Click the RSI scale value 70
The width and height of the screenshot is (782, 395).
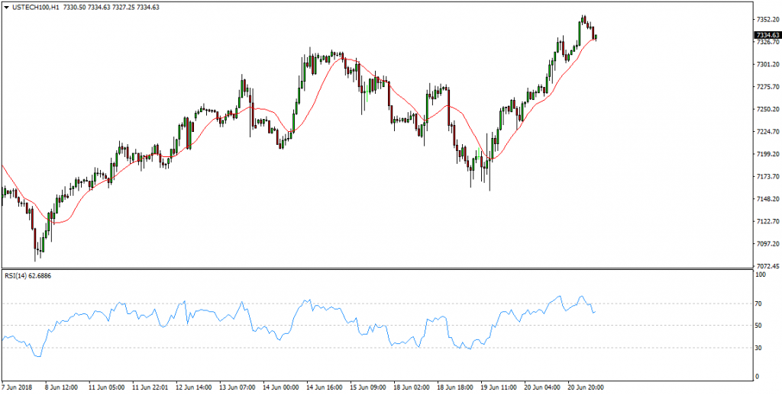tap(758, 304)
